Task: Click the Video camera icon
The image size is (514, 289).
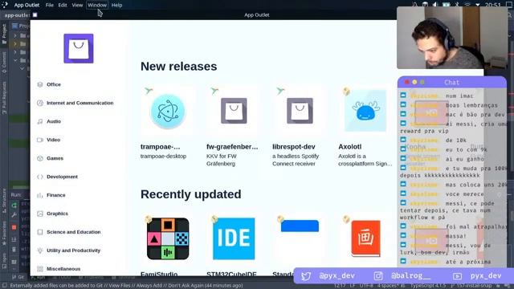Action: point(40,140)
